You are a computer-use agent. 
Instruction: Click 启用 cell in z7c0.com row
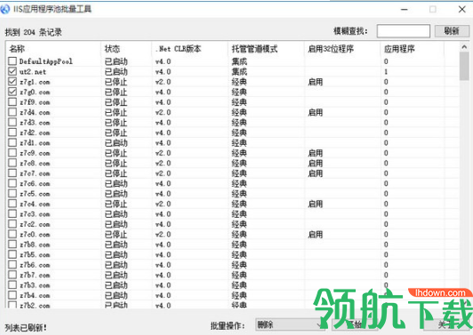[x=316, y=235]
